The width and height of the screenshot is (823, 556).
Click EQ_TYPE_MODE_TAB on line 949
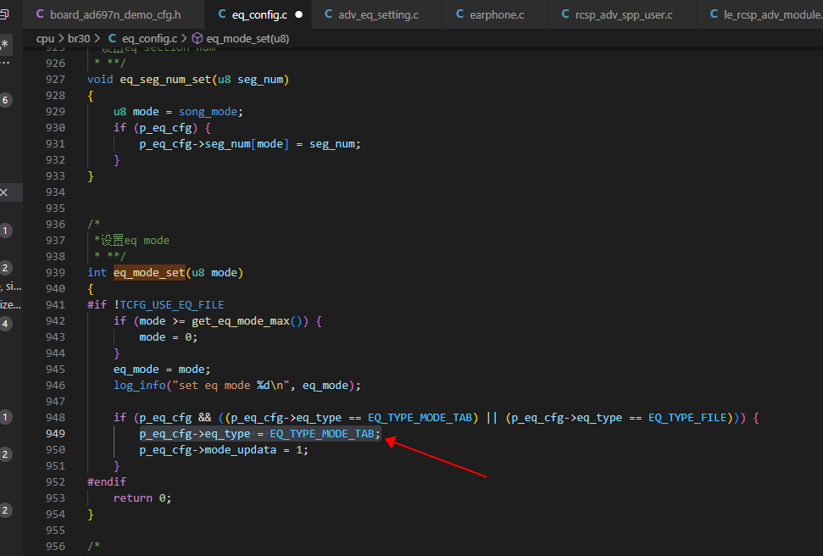322,434
